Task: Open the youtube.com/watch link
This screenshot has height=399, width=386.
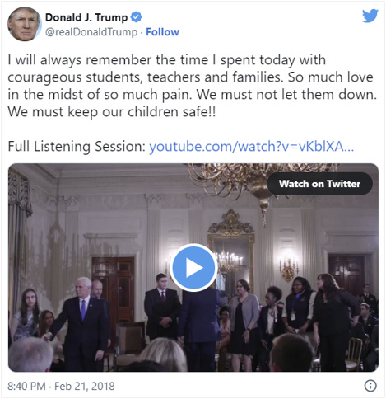Action: click(x=251, y=146)
